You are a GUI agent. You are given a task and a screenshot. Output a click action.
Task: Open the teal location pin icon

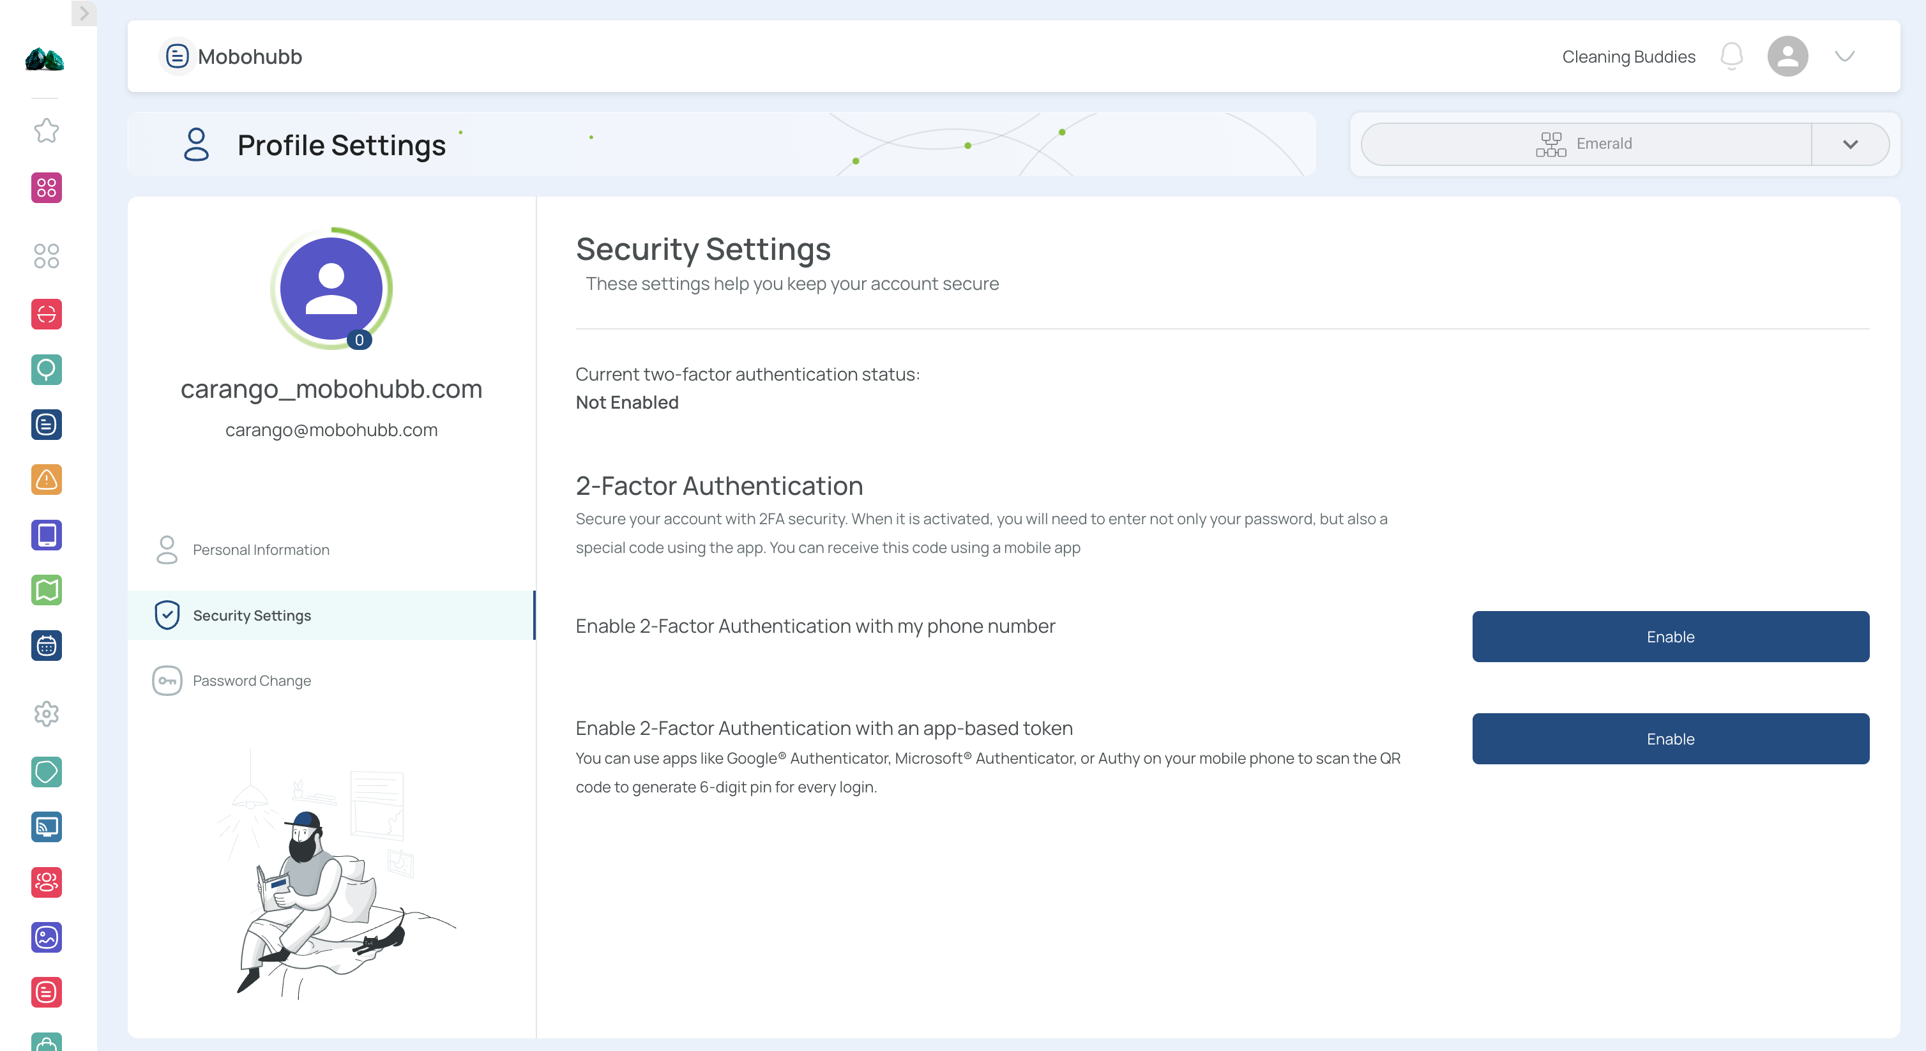(47, 369)
